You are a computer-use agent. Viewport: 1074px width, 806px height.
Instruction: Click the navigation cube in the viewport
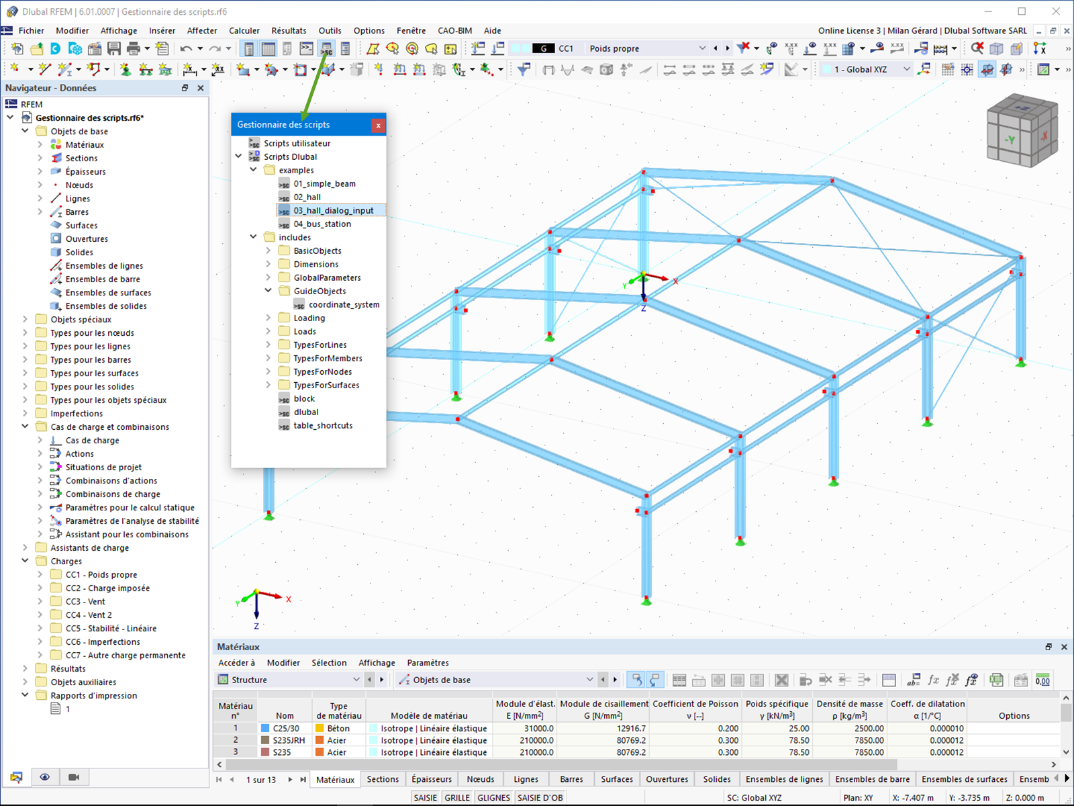pos(1022,131)
